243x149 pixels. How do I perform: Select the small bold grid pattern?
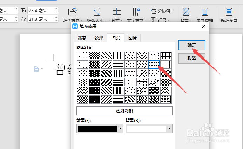(166, 56)
